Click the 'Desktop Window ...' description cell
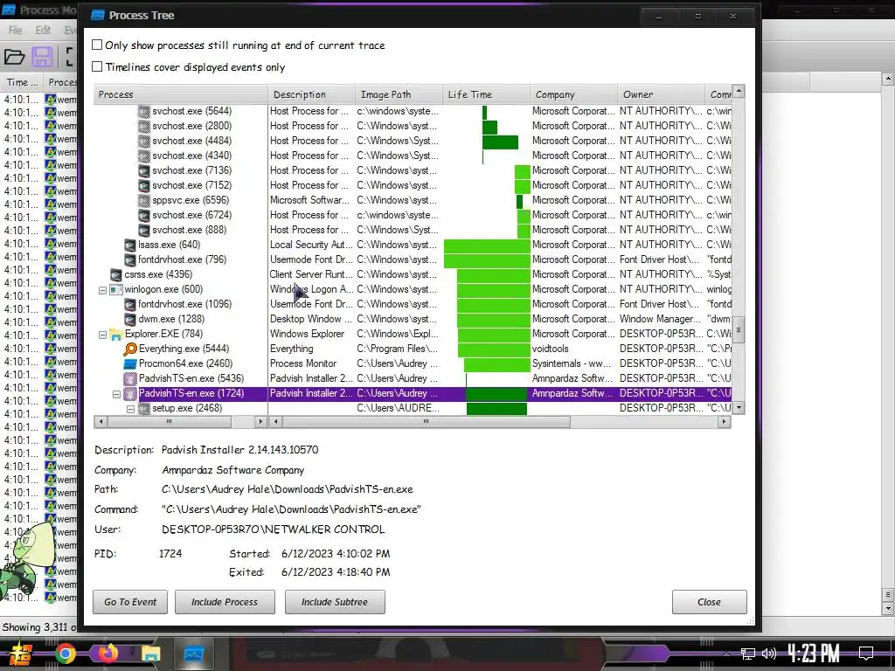 coord(311,319)
